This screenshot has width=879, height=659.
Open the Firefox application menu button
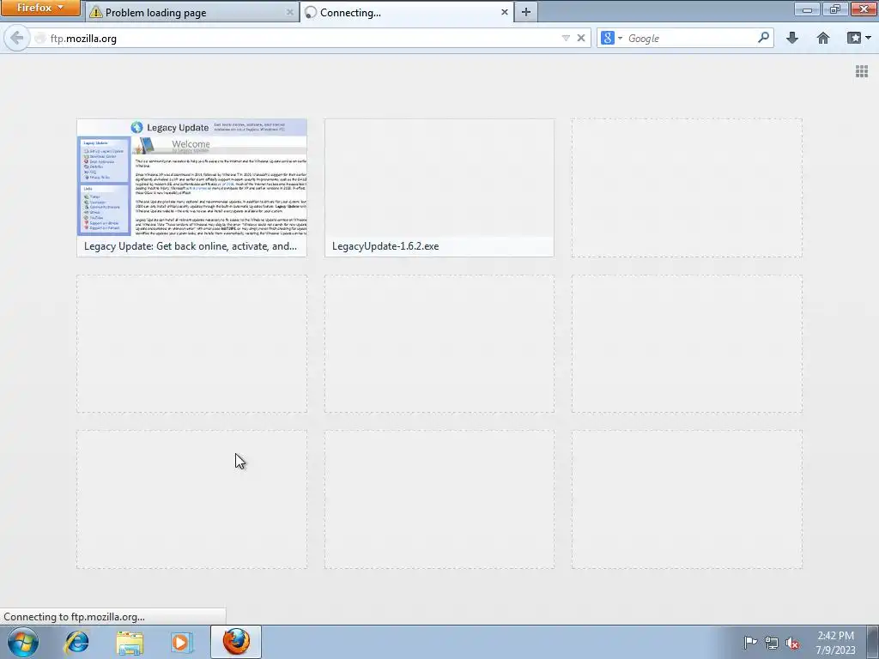point(40,8)
